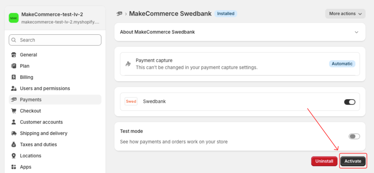Open the MakeCommerce-test-lv-2 store switcher
The width and height of the screenshot is (374, 173).
point(55,18)
